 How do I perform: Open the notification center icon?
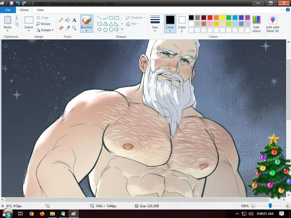click(x=282, y=213)
